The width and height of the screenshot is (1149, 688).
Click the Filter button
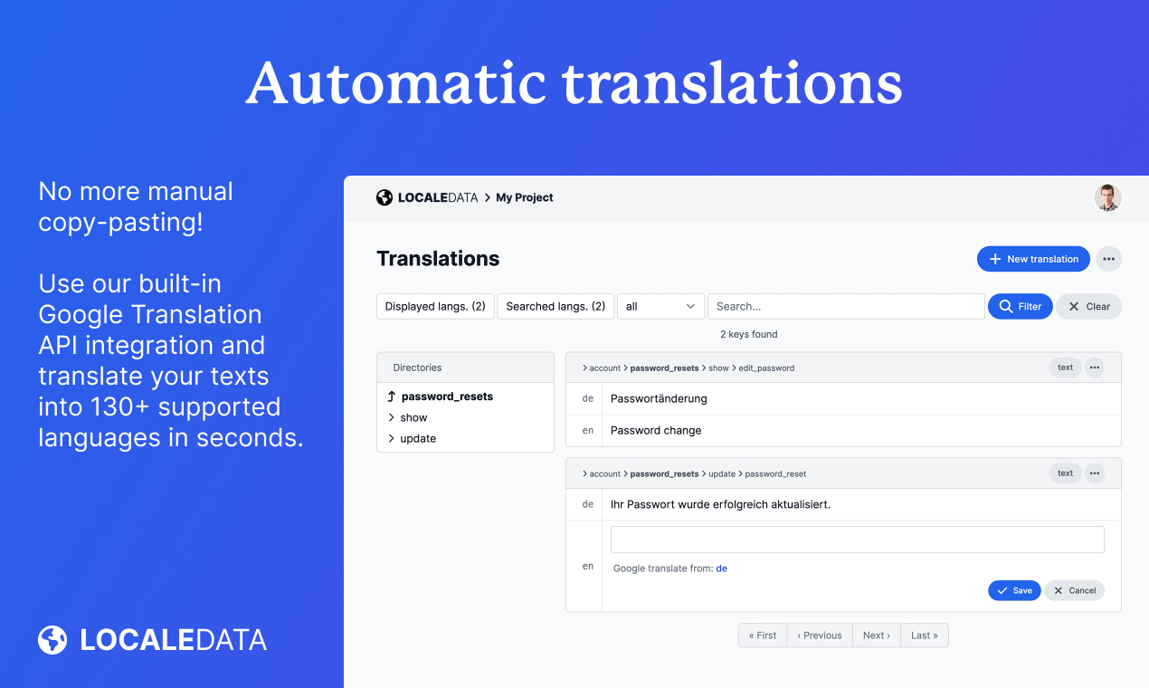click(1021, 306)
